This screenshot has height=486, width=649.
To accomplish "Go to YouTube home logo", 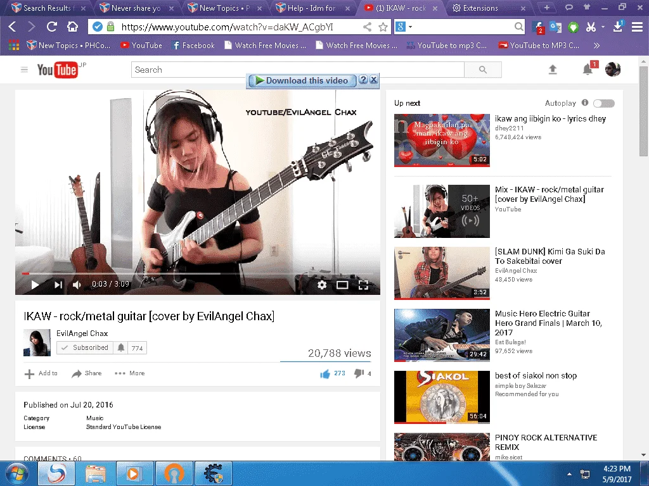I will (58, 70).
